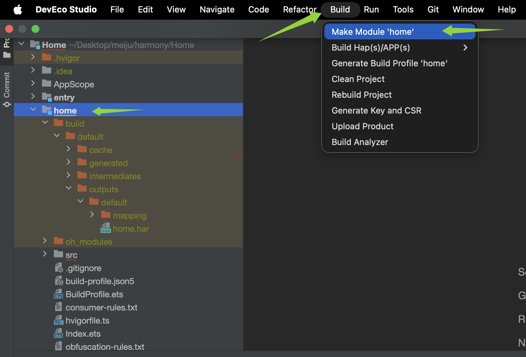Click the outputs folder icon
Image resolution: width=526 pixels, height=357 pixels.
click(x=82, y=188)
